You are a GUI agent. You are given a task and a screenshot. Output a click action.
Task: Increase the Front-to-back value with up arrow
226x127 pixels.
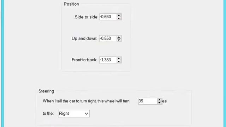tap(119, 58)
